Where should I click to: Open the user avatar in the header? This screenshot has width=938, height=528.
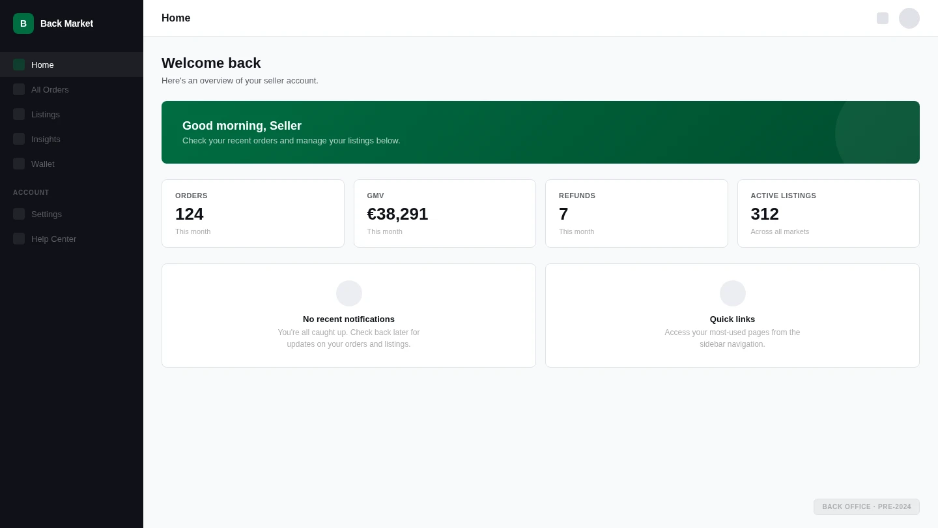[x=909, y=18]
